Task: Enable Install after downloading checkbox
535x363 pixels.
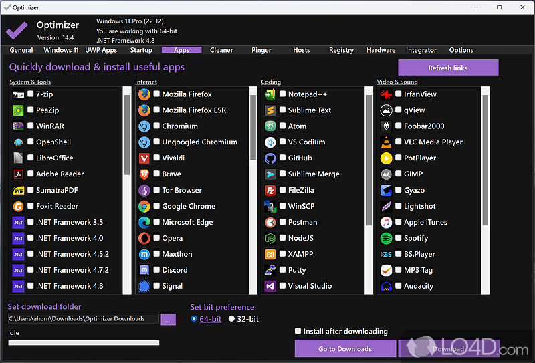Action: [298, 331]
